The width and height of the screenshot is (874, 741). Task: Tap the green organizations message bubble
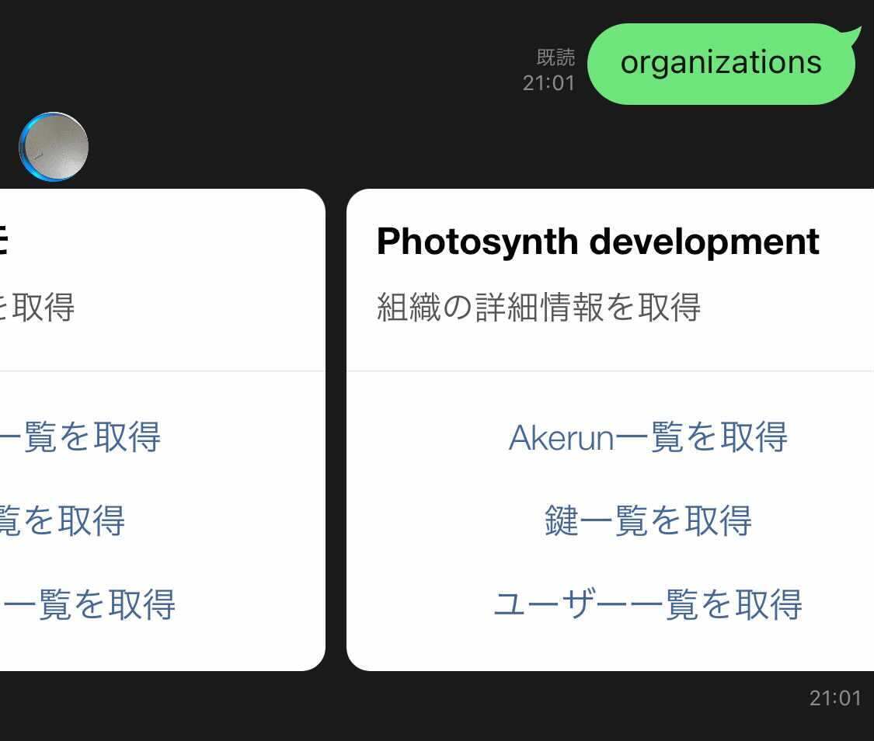coord(723,63)
